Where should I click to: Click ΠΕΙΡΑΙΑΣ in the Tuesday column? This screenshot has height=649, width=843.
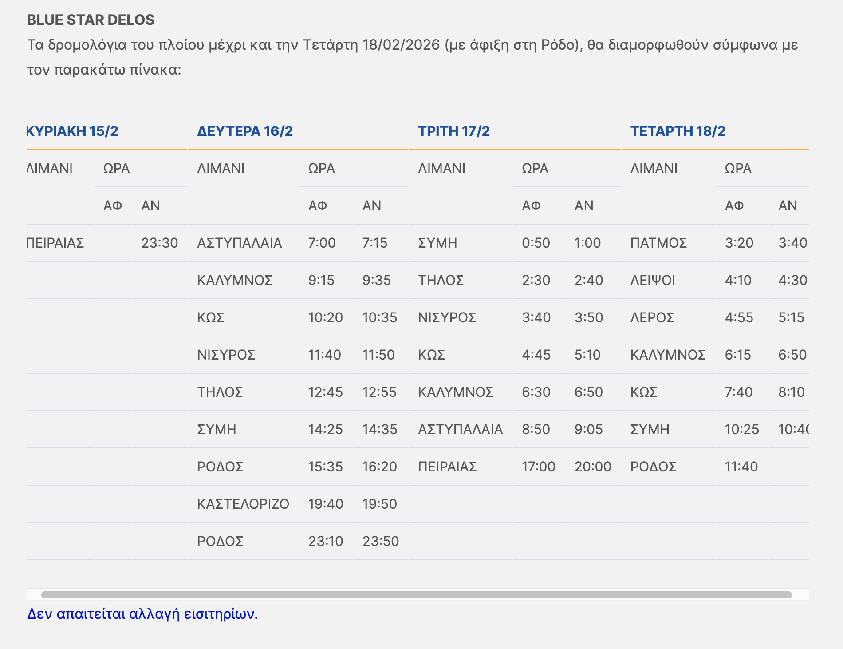pyautogui.click(x=447, y=467)
